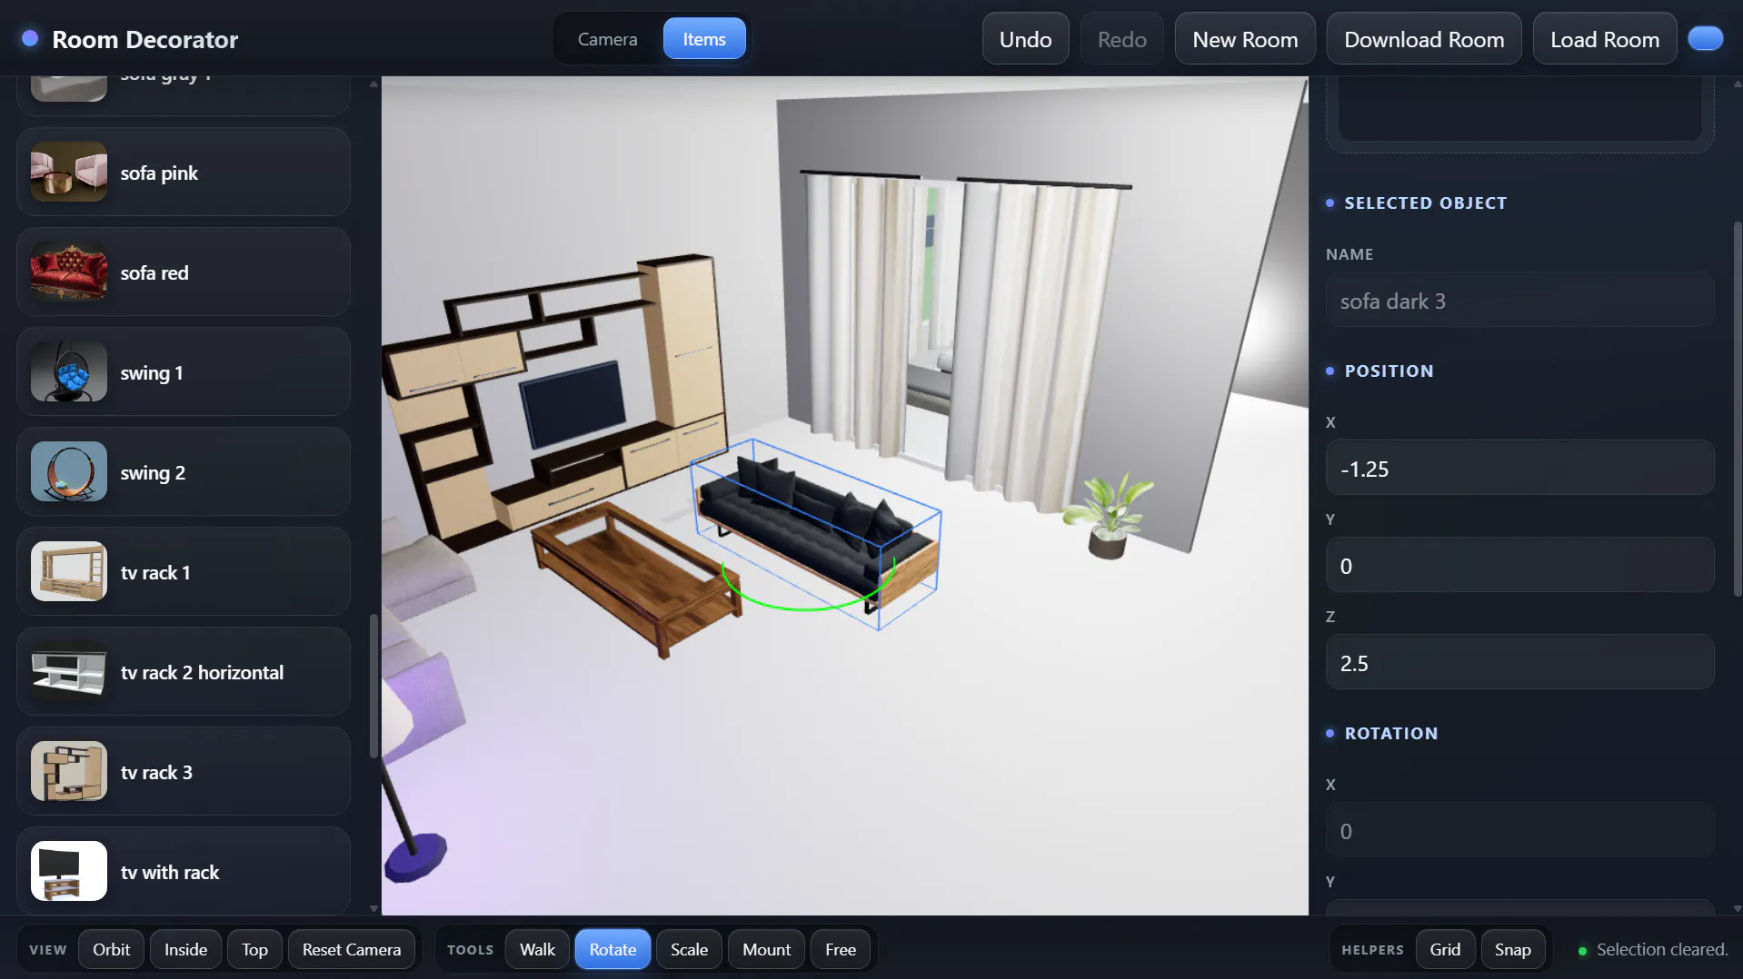Click the blue theme toggle pill

[x=1705, y=39]
